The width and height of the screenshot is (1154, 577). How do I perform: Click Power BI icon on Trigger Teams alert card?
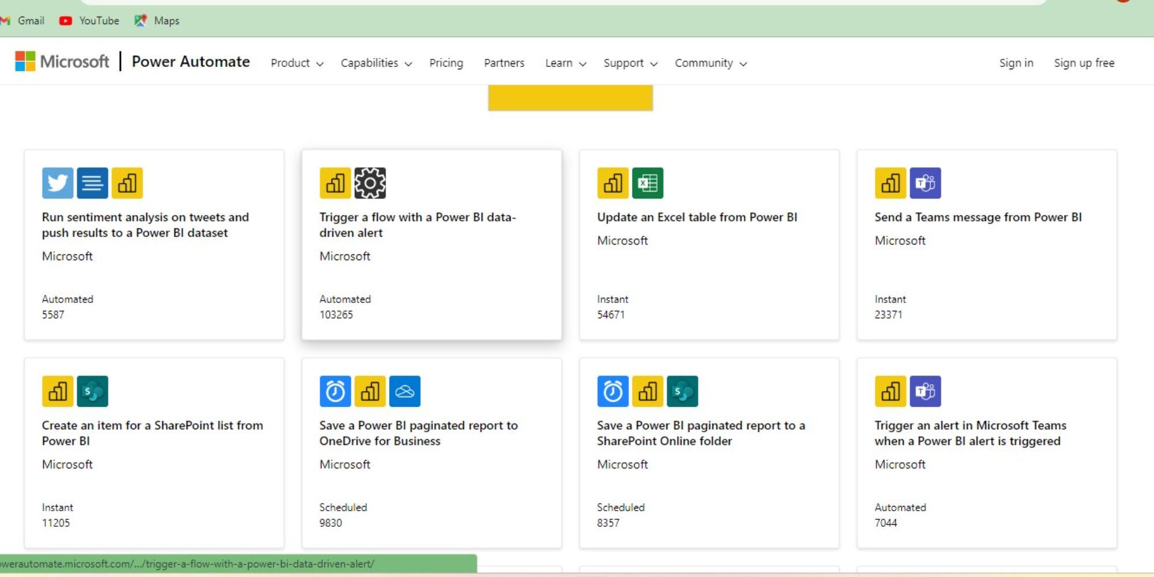(890, 391)
